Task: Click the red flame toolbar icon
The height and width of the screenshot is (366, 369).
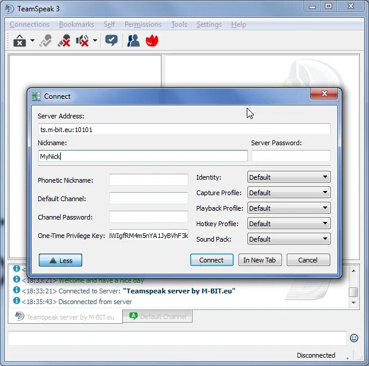Action: (152, 40)
